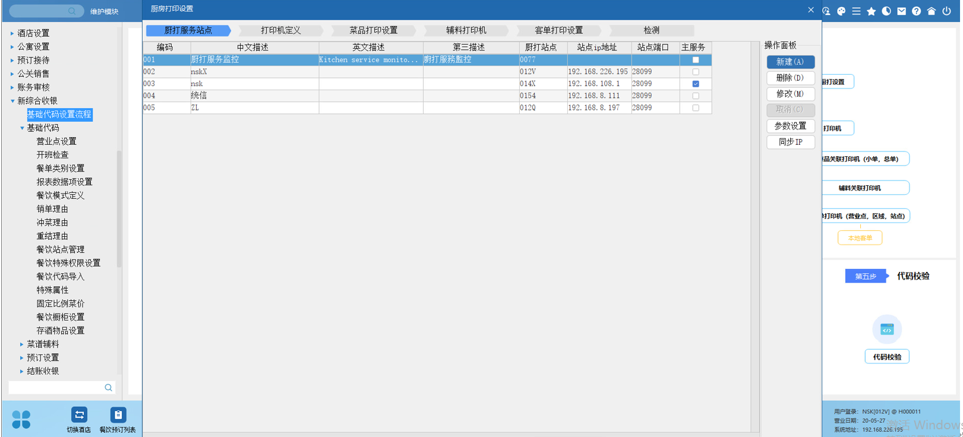The width and height of the screenshot is (963, 437).
Task: Enable 主服务 checkbox for row 005 ZL
Action: click(x=696, y=108)
